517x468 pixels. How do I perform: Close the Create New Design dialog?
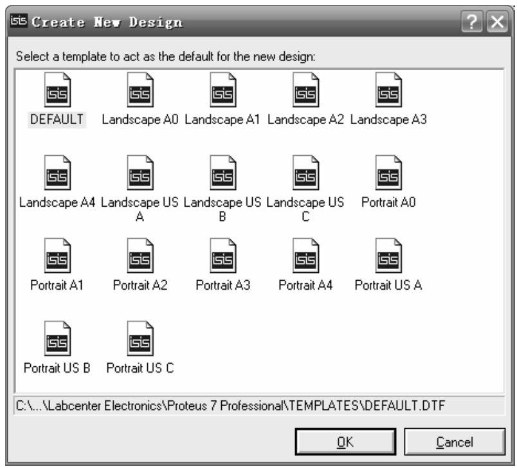(x=497, y=22)
